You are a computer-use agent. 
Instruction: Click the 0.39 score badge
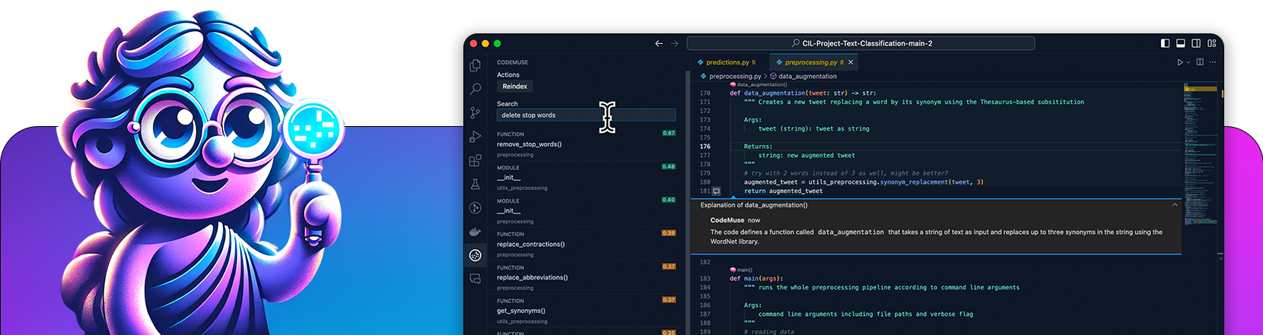(669, 233)
